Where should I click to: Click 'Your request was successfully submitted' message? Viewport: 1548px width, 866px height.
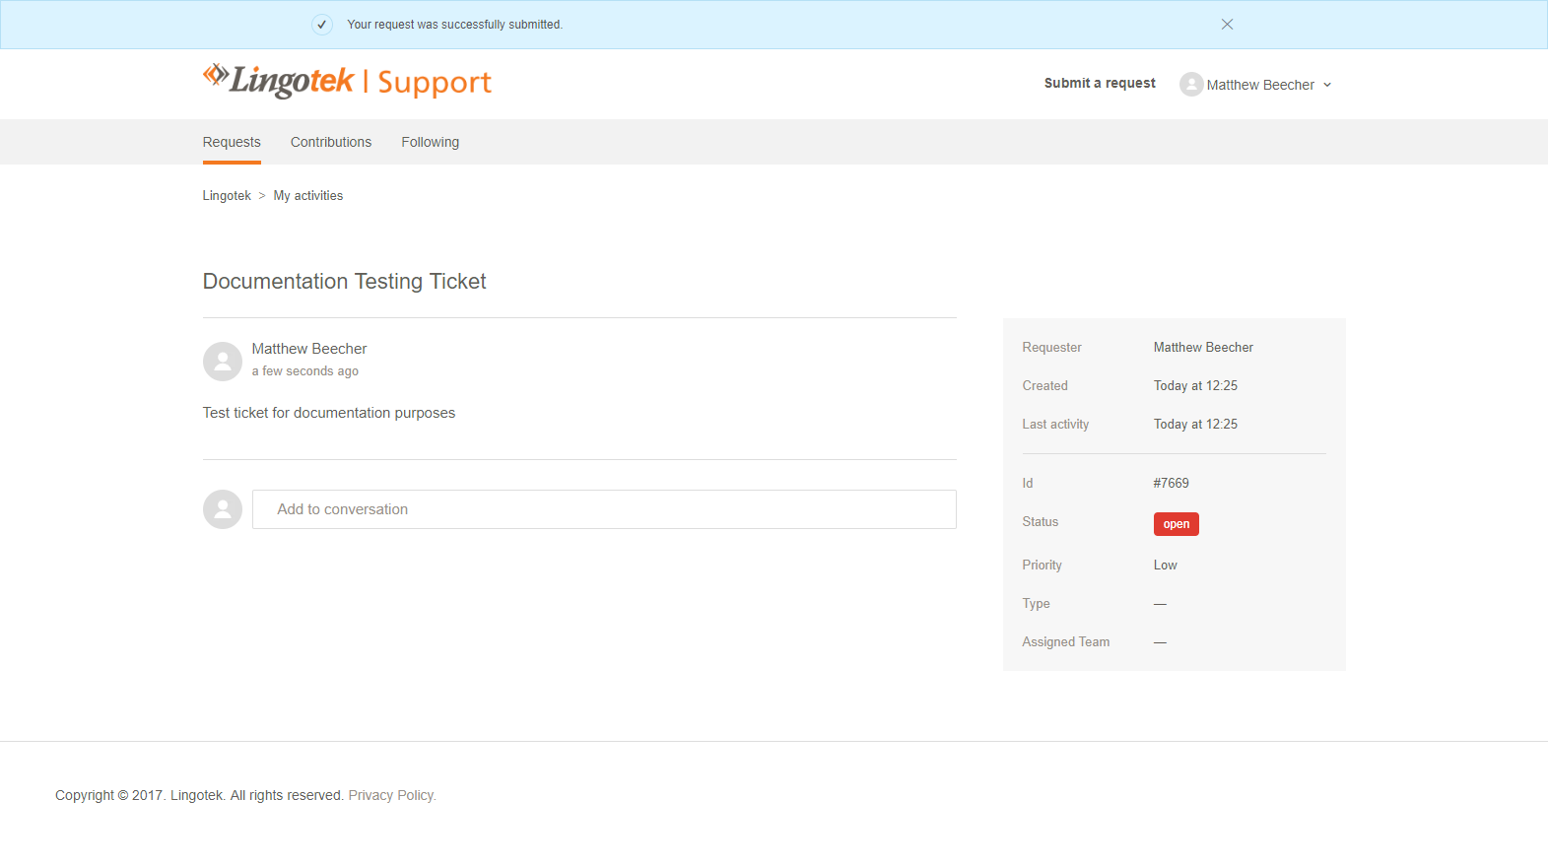point(455,25)
